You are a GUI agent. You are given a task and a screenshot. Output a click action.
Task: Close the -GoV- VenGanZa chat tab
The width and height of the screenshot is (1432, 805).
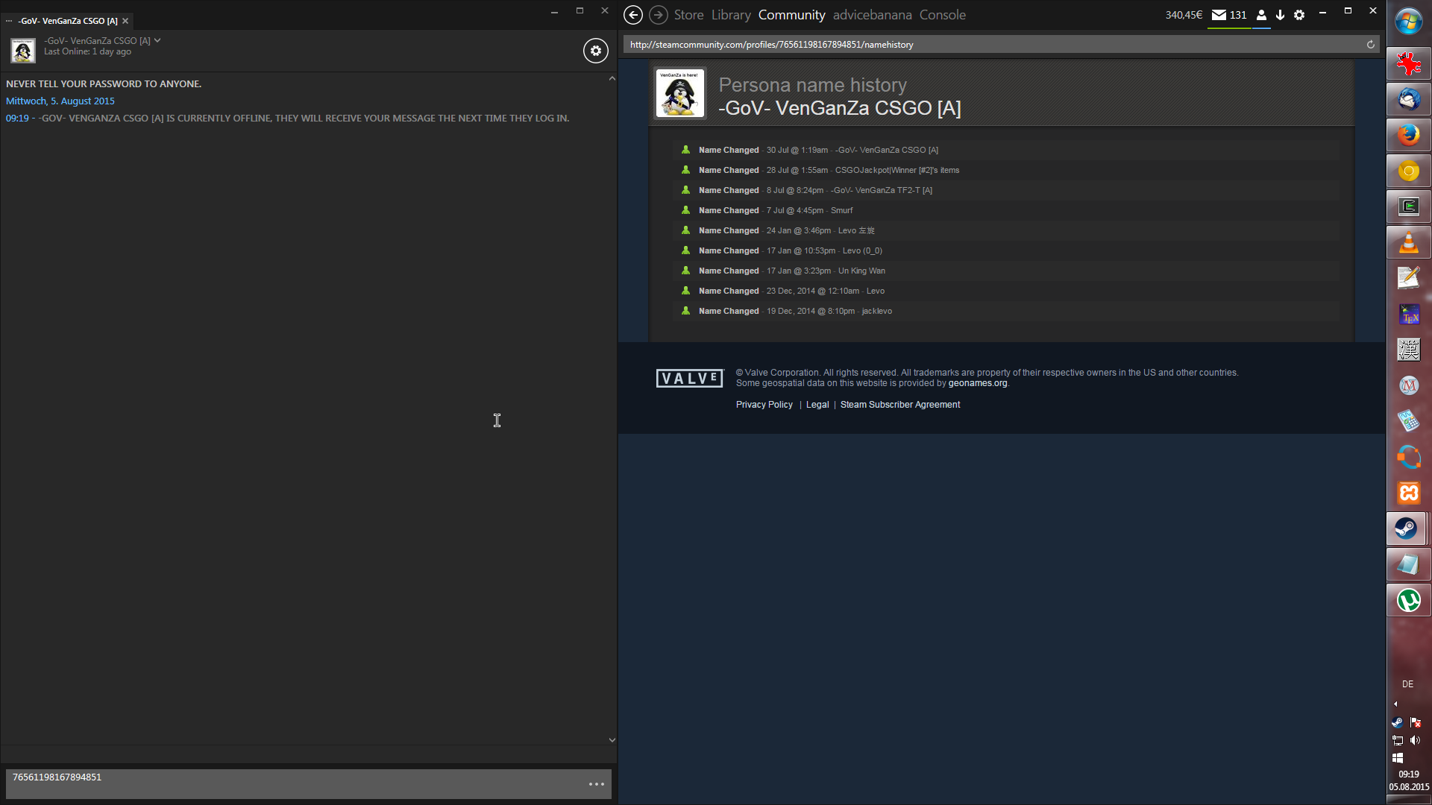(x=125, y=21)
